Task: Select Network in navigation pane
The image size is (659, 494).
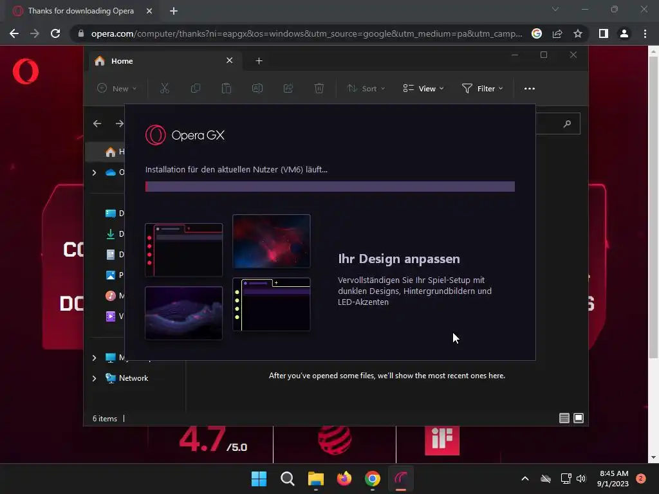Action: pyautogui.click(x=127, y=378)
